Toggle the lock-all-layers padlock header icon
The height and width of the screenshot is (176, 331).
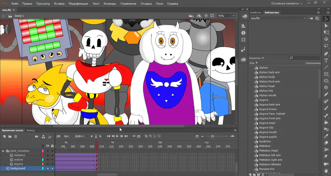pyautogui.click(x=52, y=146)
